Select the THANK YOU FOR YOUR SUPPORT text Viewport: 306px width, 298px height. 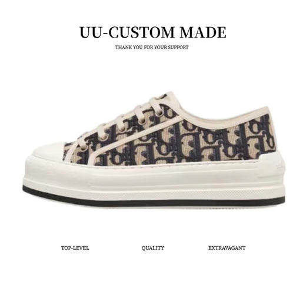point(152,47)
